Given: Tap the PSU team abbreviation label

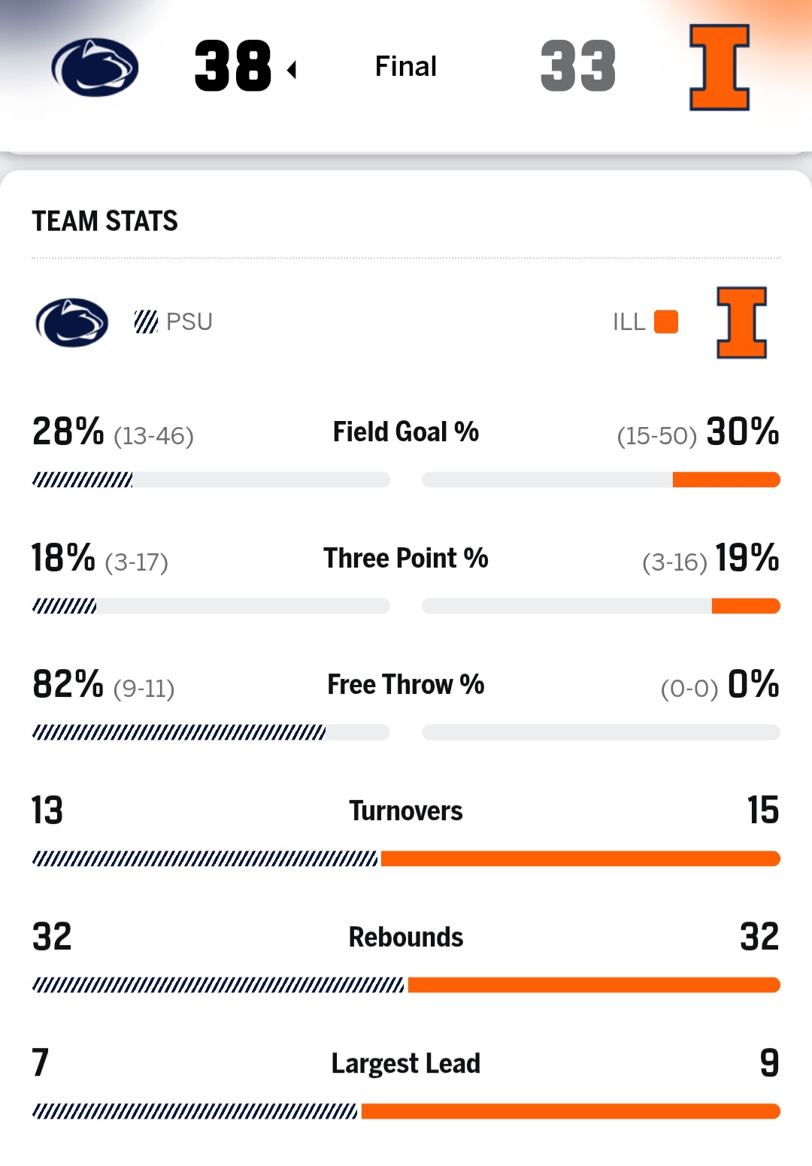Looking at the screenshot, I should [x=189, y=322].
